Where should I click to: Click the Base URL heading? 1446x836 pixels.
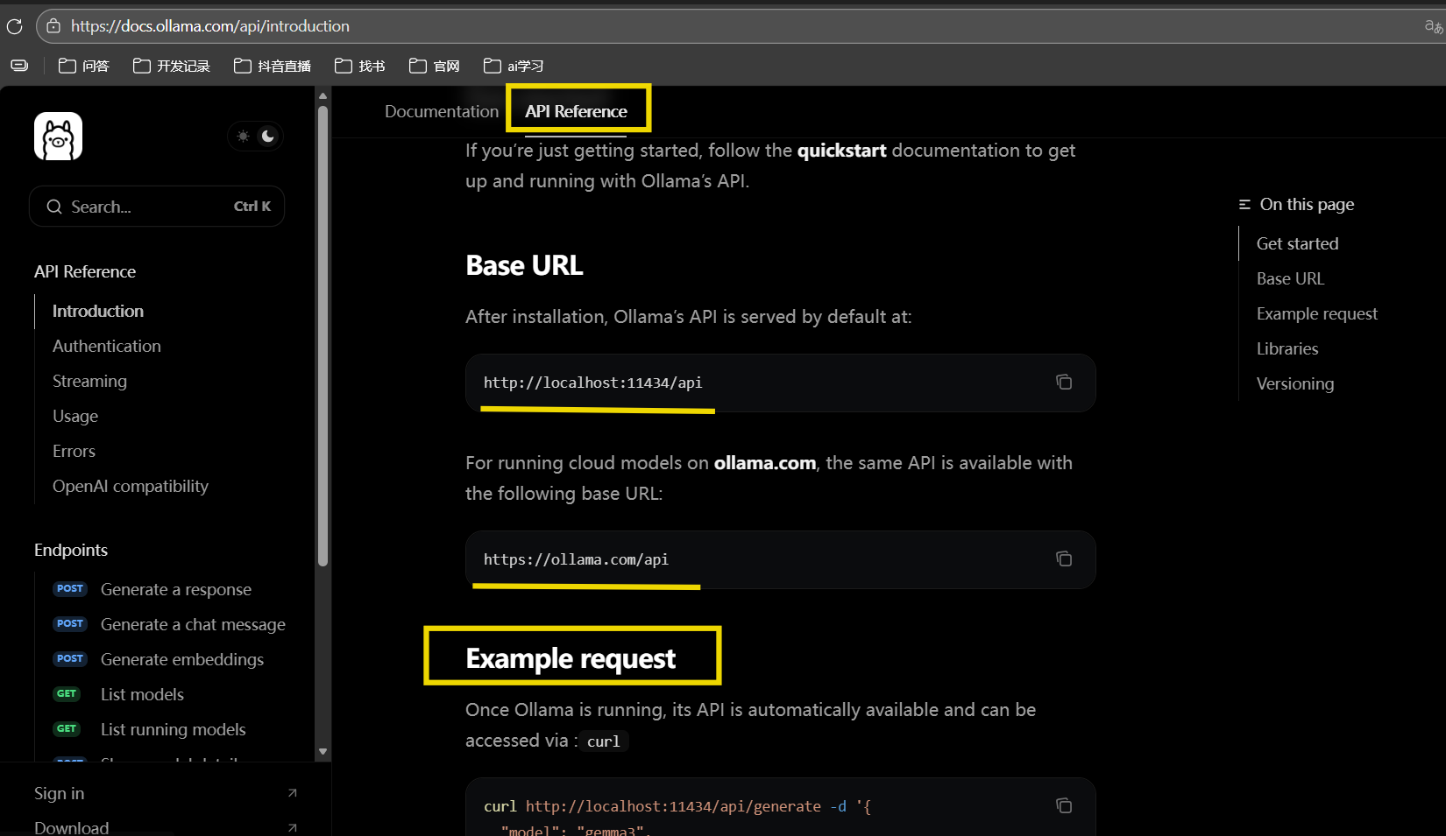coord(524,265)
